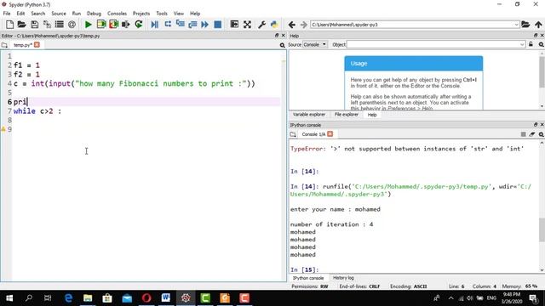Image resolution: width=545 pixels, height=306 pixels.
Task: Open the Source Console dropdown
Action: click(x=315, y=44)
